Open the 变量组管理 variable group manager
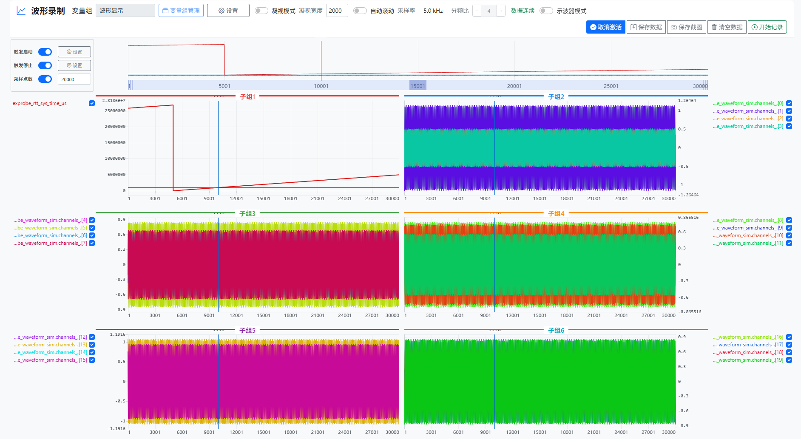Screen dimensions: 801x439 (x=181, y=11)
